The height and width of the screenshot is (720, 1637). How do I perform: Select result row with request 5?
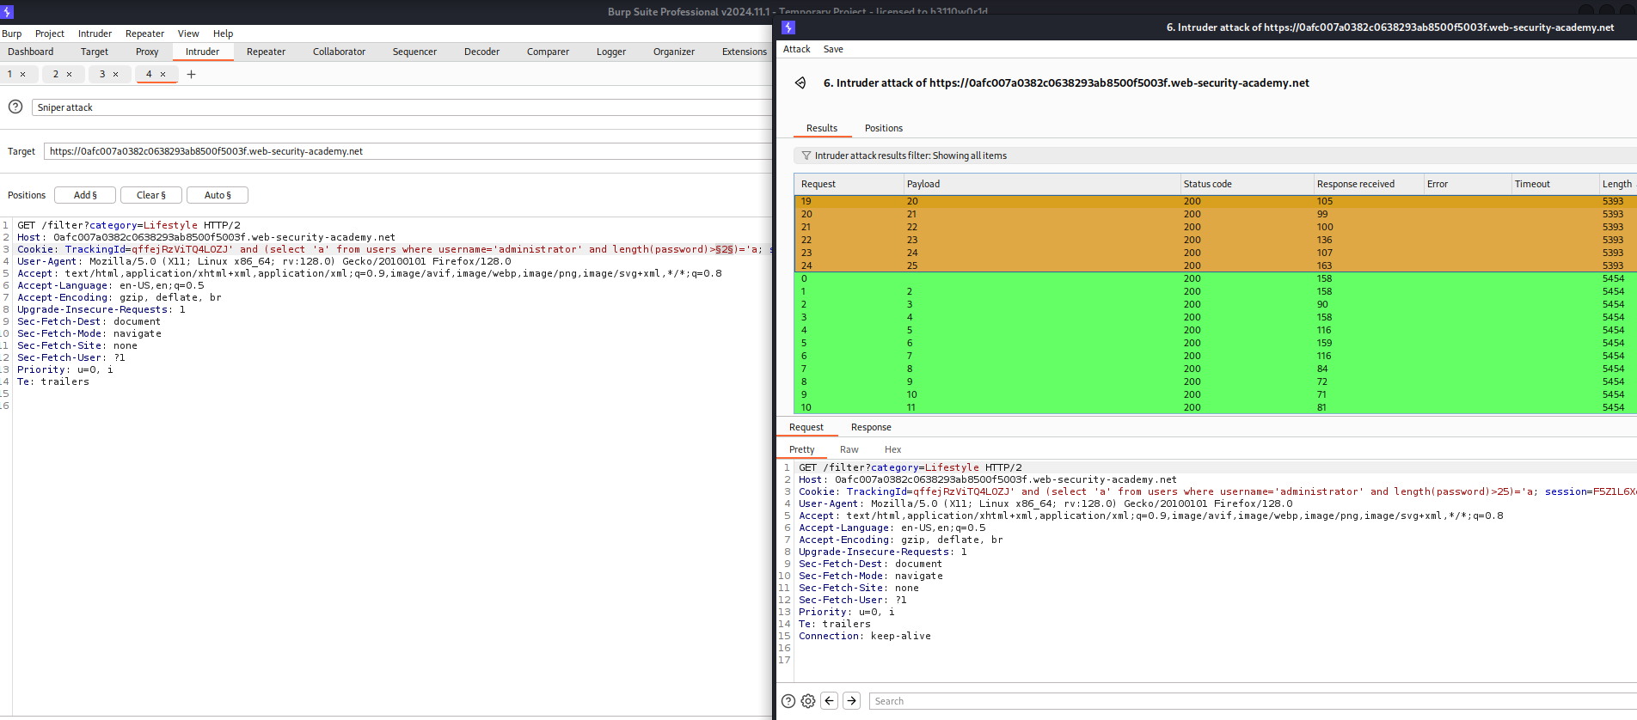1216,343
